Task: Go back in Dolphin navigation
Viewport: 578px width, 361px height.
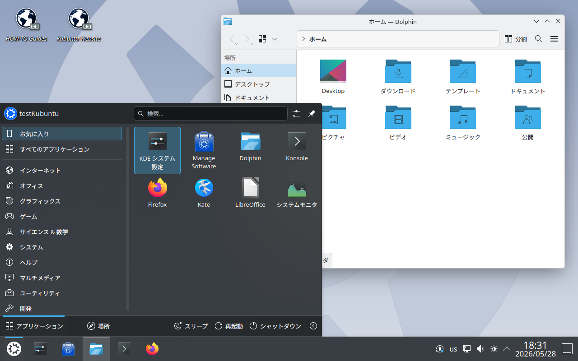Action: (233, 39)
